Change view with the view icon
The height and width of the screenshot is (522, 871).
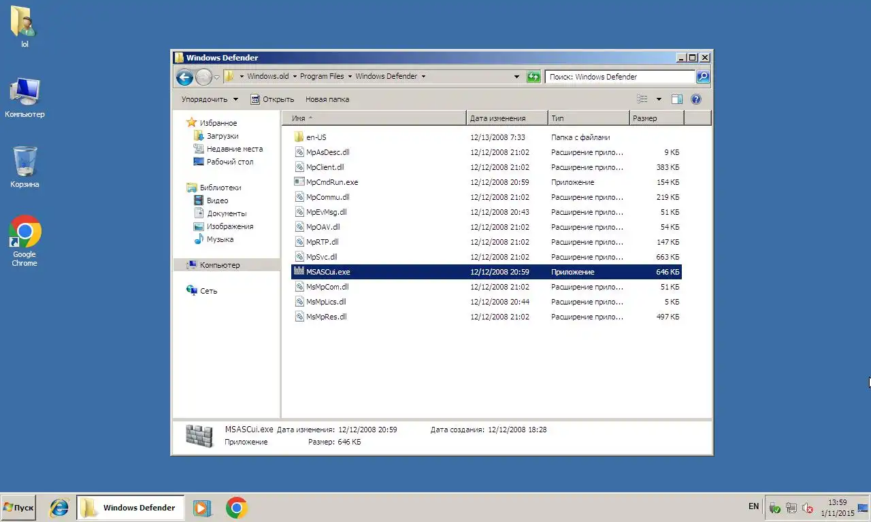642,99
